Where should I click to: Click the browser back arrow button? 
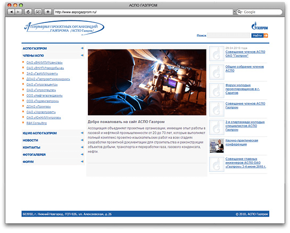point(11,12)
